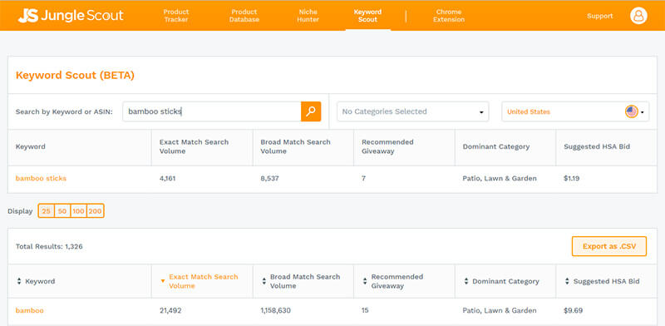Click the Keyword Scout (BETA) heading
The height and width of the screenshot is (326, 665).
click(75, 76)
